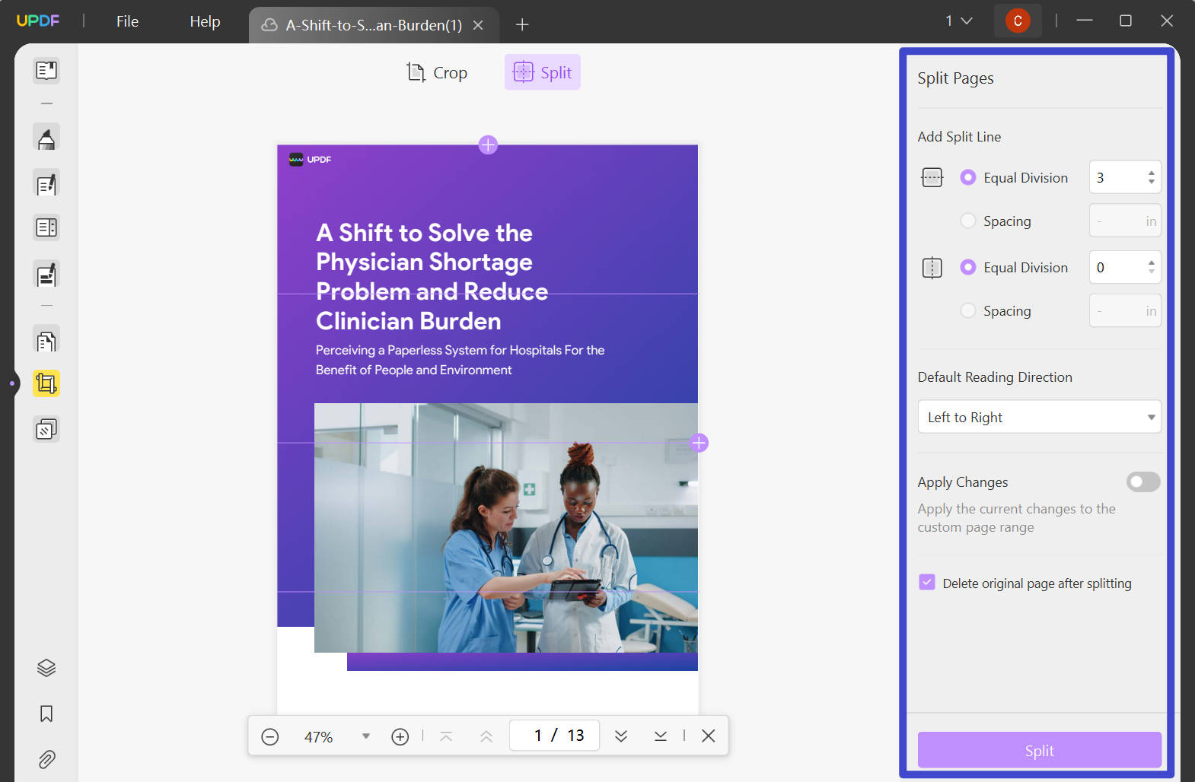
Task: Click the purple Split button
Action: [x=1039, y=750]
